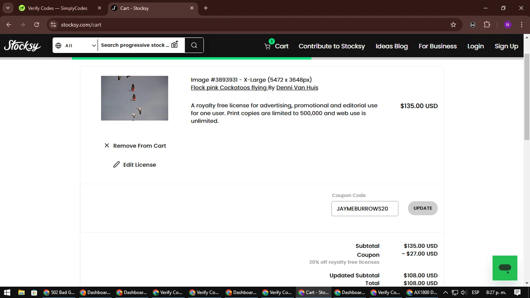This screenshot has height=298, width=530.
Task: Switch to Verify Codes — SimplyCodes tab
Action: 58,8
